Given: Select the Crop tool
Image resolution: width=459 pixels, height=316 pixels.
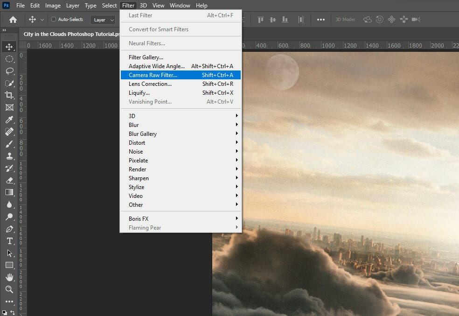Looking at the screenshot, I should [x=9, y=95].
